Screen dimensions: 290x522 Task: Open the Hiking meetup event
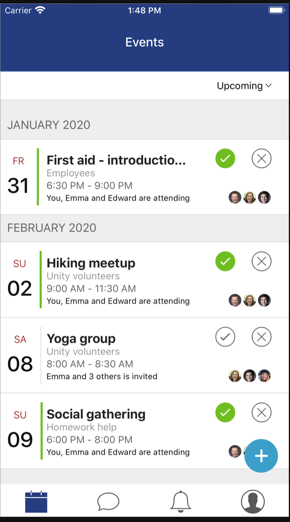coord(91,263)
